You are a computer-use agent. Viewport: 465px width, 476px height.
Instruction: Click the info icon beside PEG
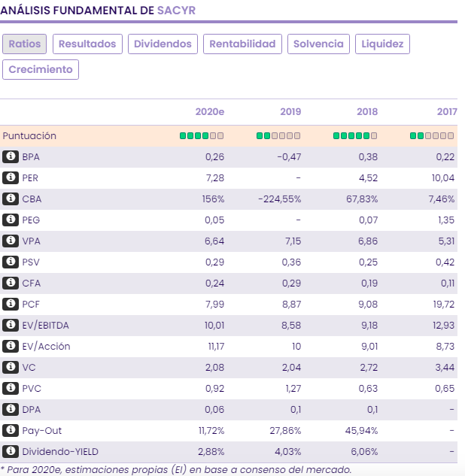(11, 220)
